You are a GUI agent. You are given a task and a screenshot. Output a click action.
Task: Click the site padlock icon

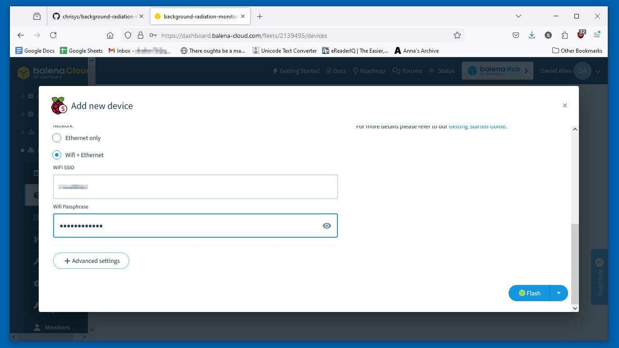click(141, 35)
